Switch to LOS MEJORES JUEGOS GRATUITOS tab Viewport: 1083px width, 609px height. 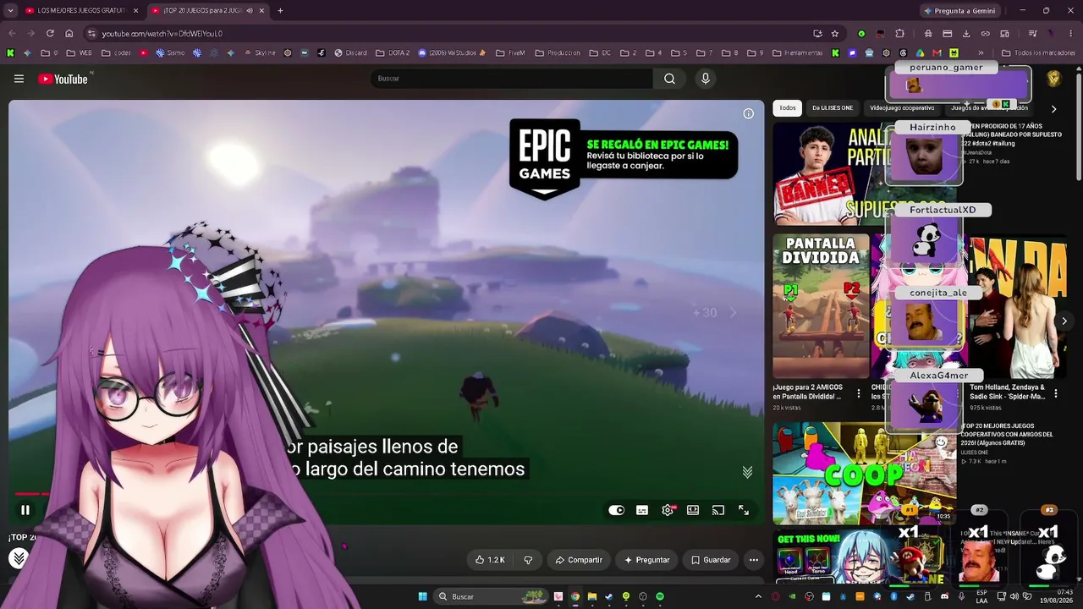tap(81, 10)
